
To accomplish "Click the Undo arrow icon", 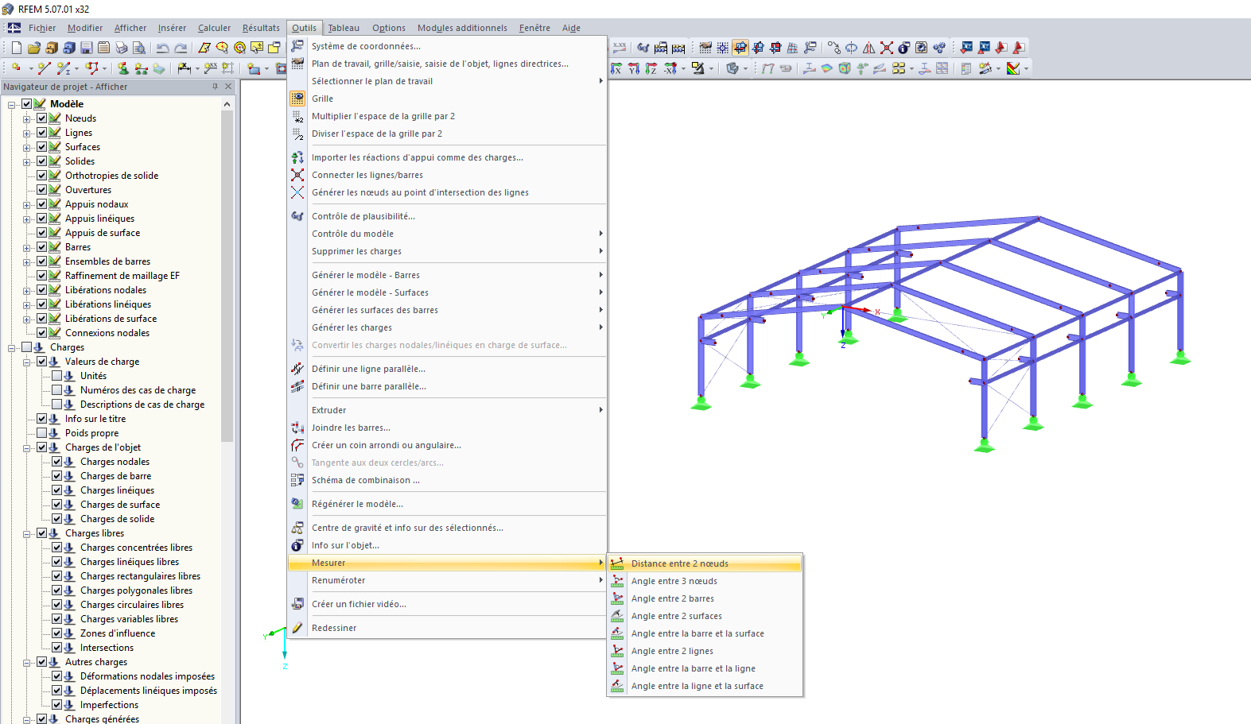I will pyautogui.click(x=162, y=48).
